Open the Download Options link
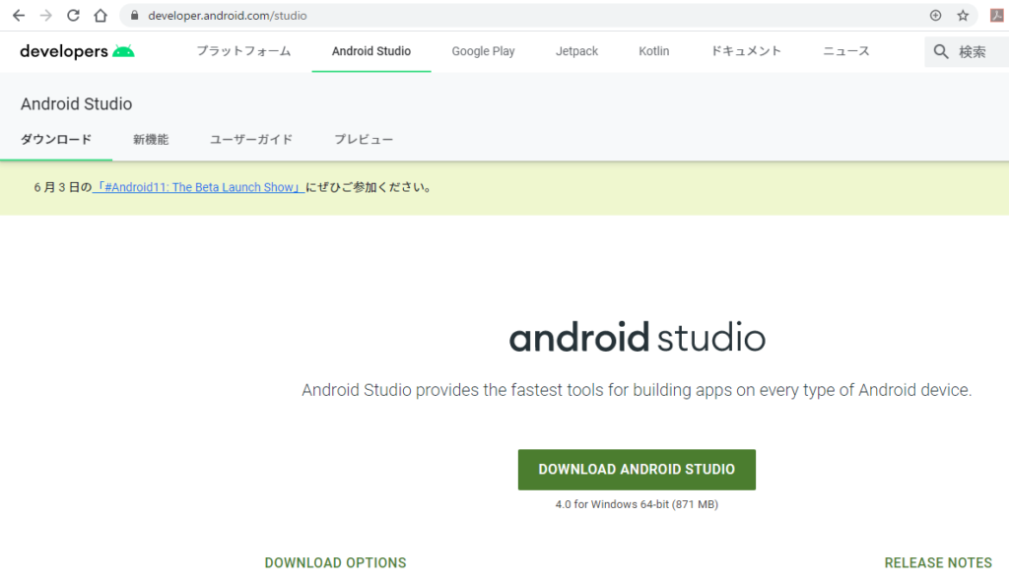The height and width of the screenshot is (583, 1009). pyautogui.click(x=335, y=563)
